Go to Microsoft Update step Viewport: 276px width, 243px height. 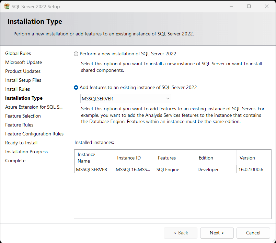coord(24,62)
